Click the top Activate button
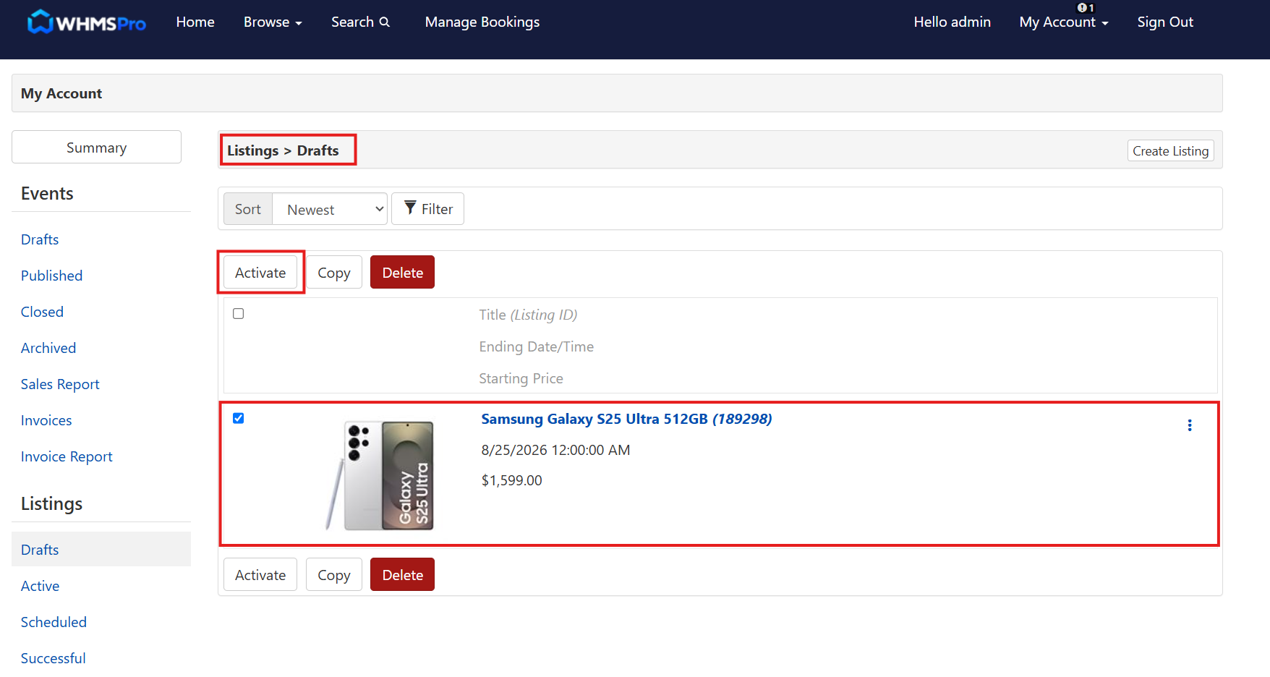The height and width of the screenshot is (677, 1270). click(x=260, y=273)
